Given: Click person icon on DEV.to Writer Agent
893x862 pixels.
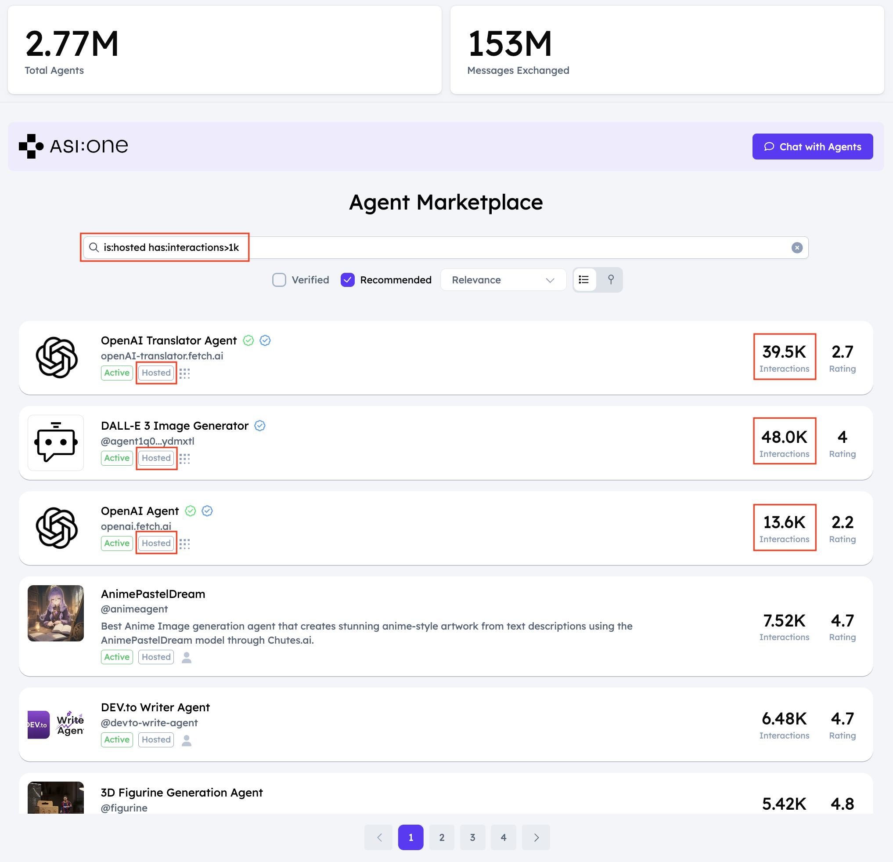Looking at the screenshot, I should pos(186,740).
